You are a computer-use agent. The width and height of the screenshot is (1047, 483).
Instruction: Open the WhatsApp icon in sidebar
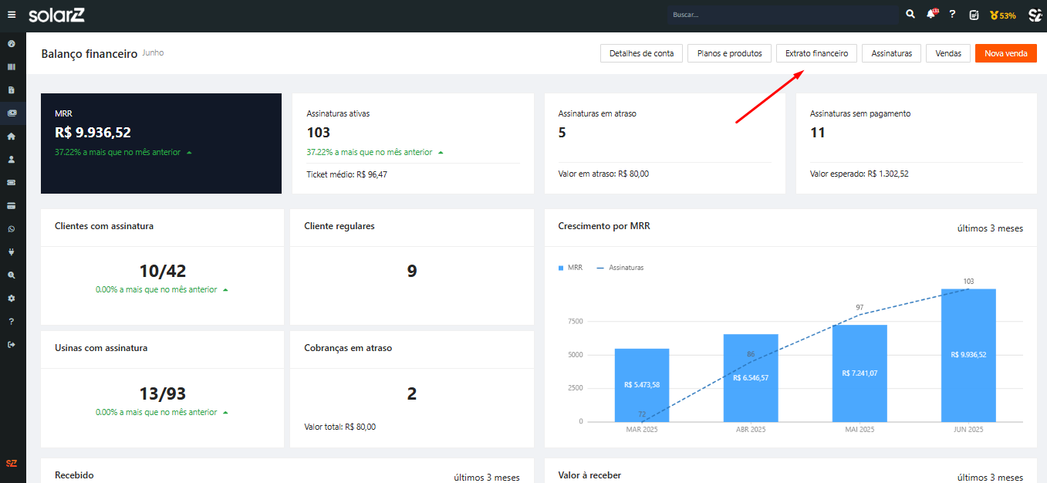coord(12,229)
